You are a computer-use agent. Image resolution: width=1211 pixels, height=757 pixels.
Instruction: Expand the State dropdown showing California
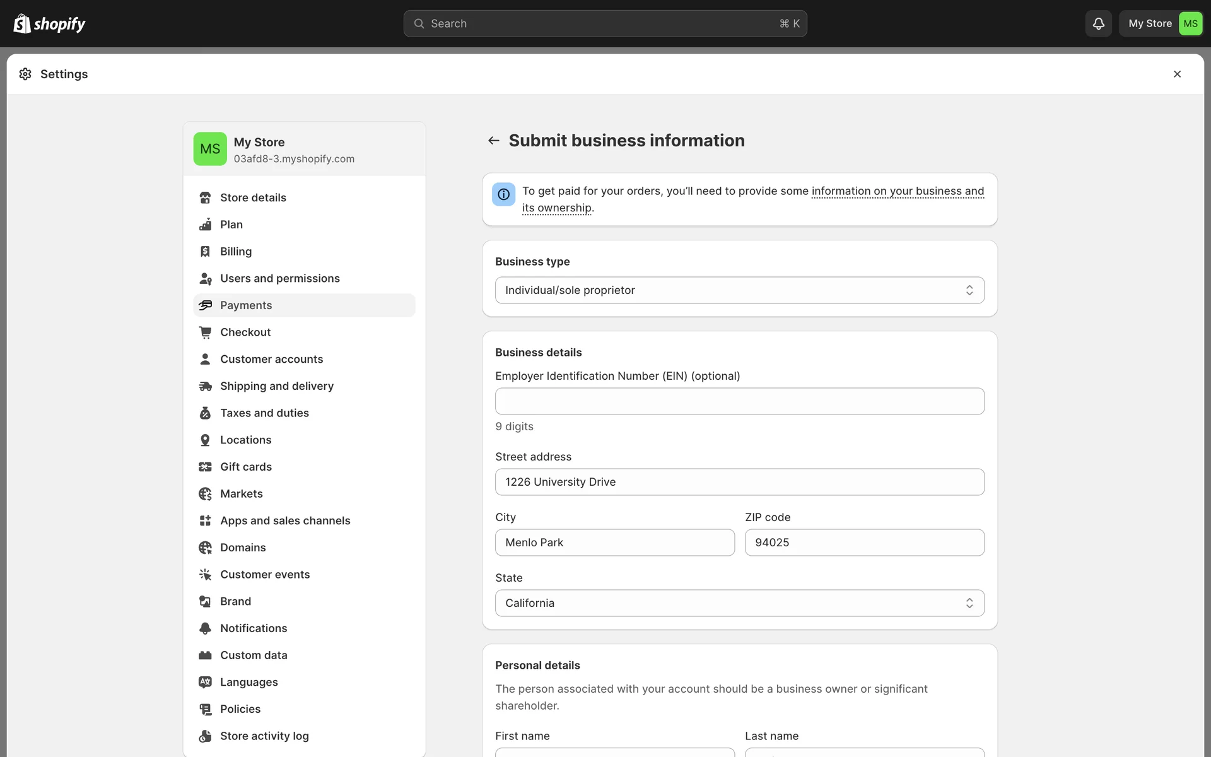(x=739, y=603)
